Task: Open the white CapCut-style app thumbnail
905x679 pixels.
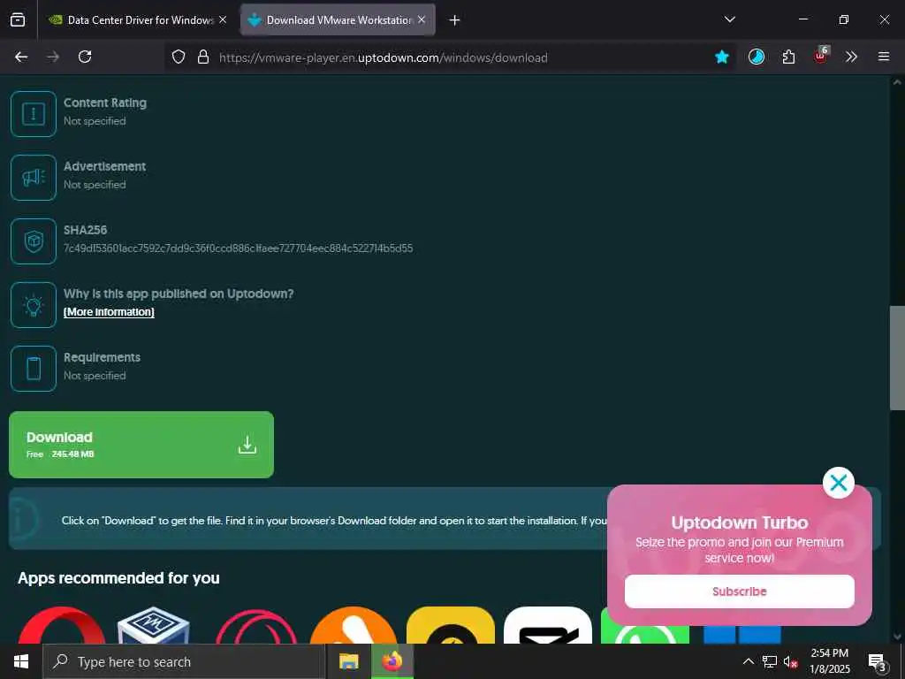Action: pos(548,625)
